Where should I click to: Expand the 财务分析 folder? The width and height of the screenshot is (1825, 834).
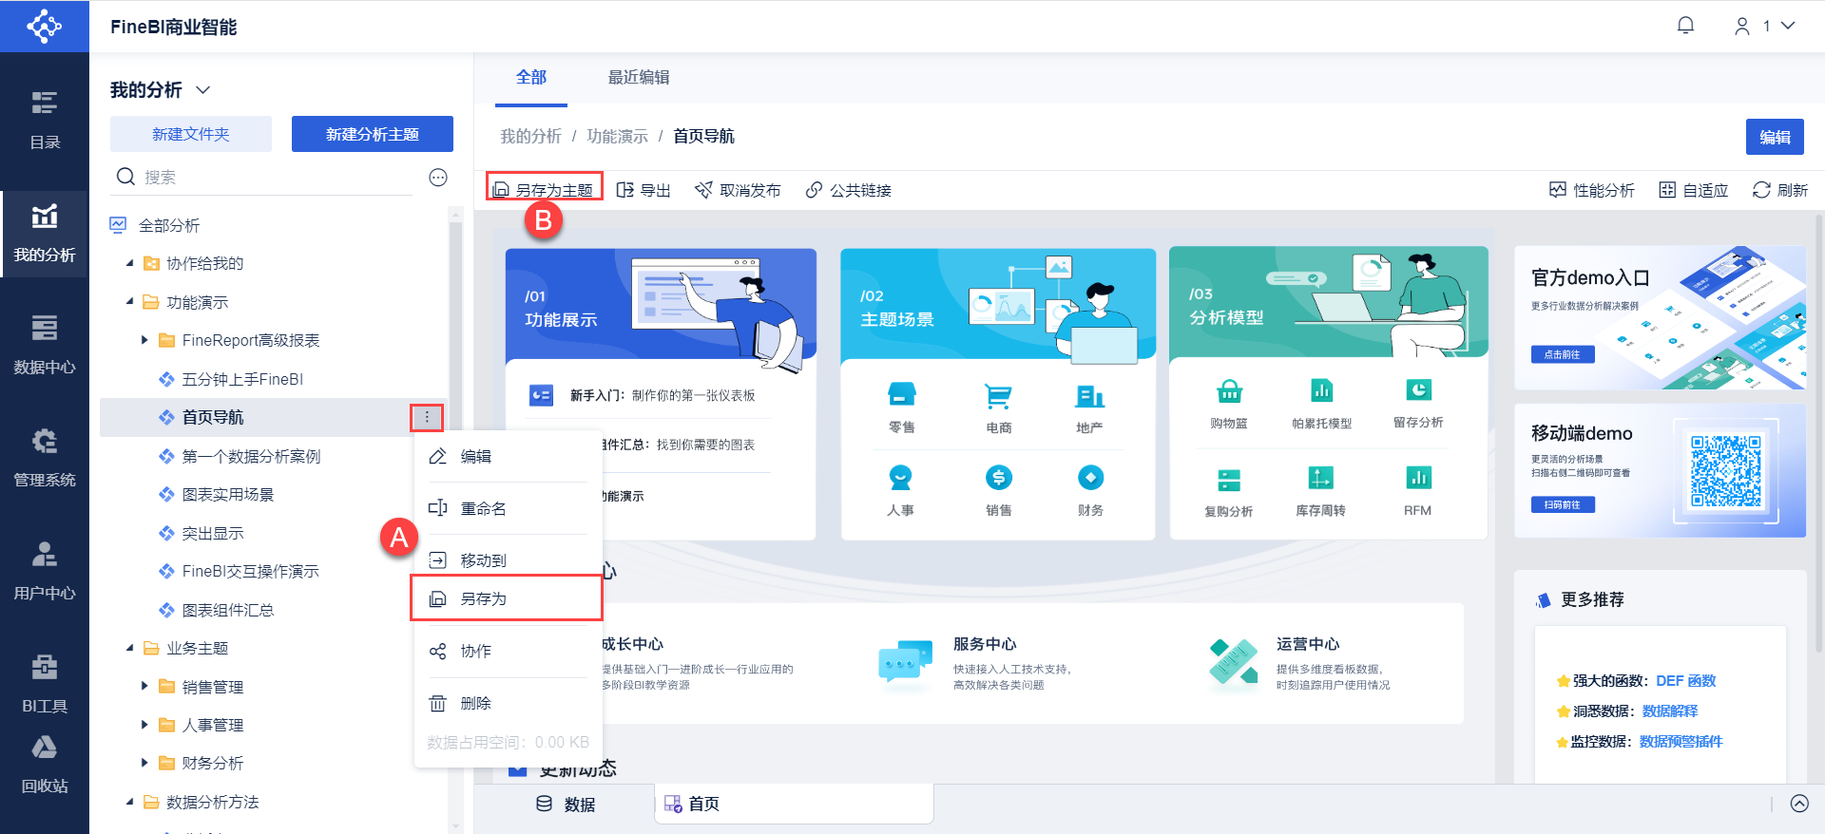tap(144, 763)
